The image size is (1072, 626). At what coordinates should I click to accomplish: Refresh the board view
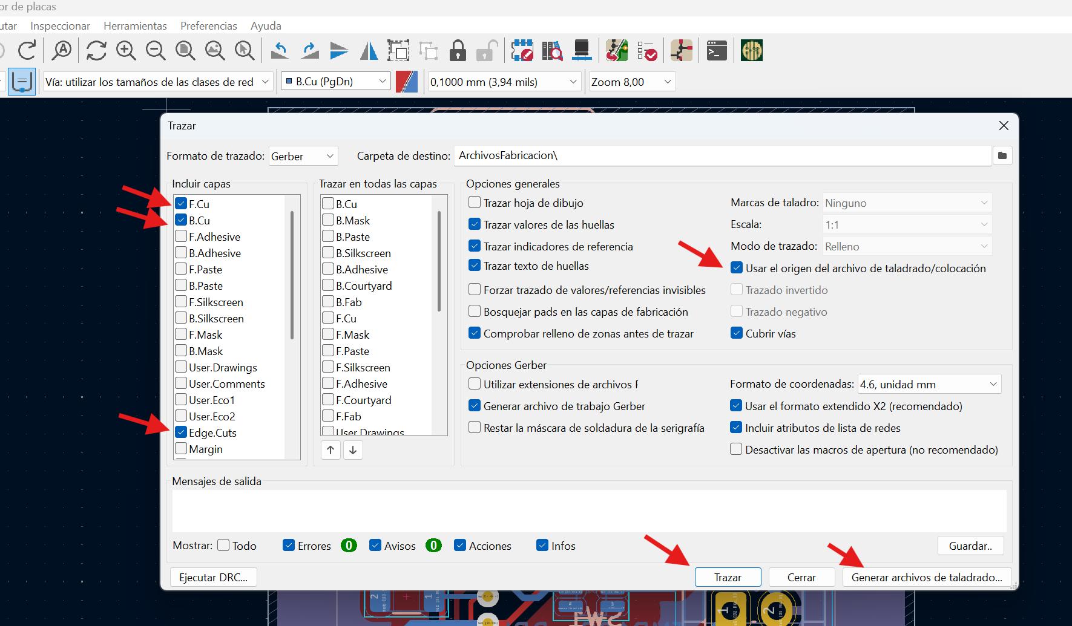tap(96, 50)
